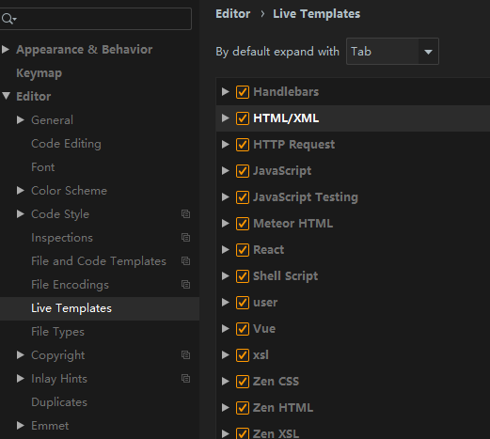Image resolution: width=490 pixels, height=439 pixels.
Task: Select Live Templates in the sidebar
Action: point(71,308)
